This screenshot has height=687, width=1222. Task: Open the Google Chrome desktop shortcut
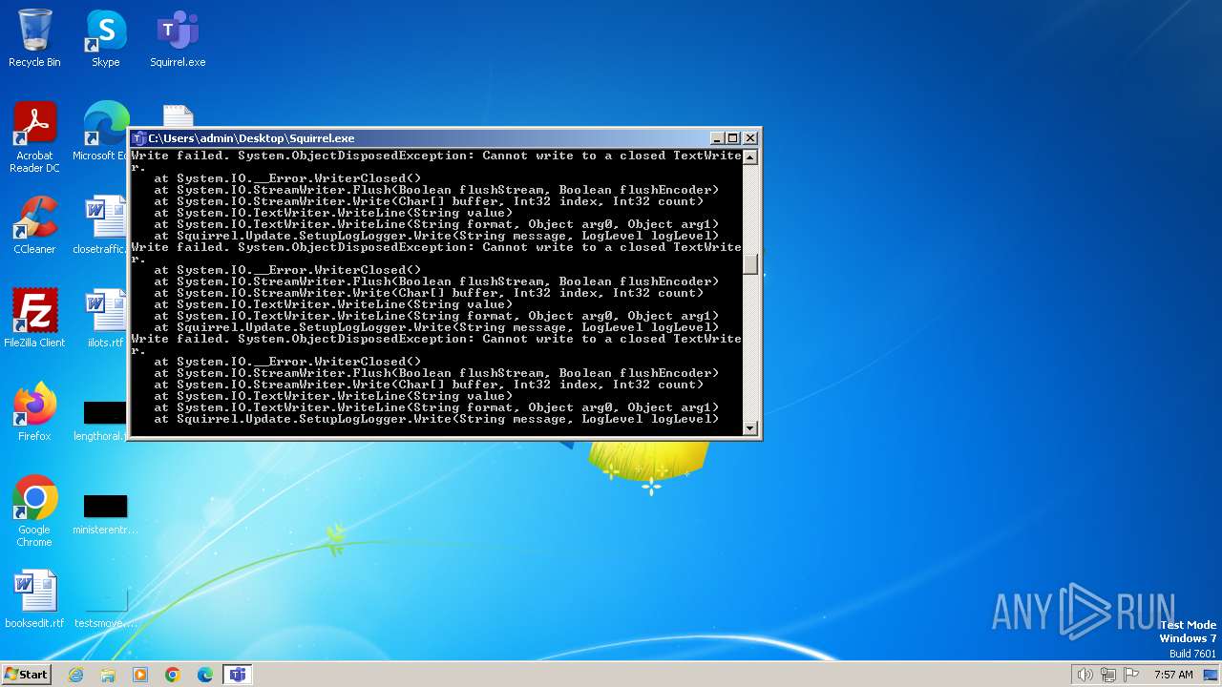[x=34, y=511]
